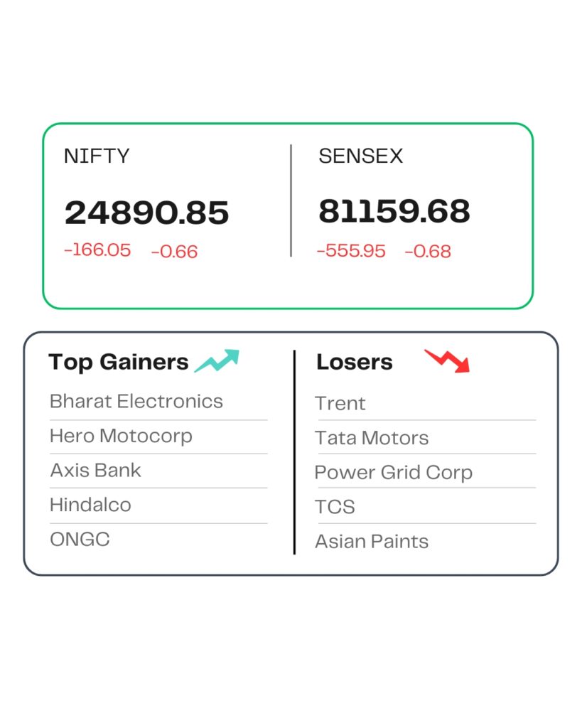Click NIFTY point change -166.05

(97, 250)
